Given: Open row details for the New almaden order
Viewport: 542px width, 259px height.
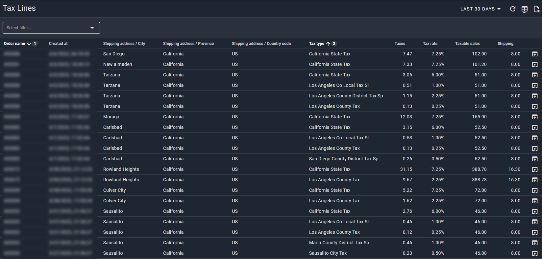Looking at the screenshot, I should click(x=535, y=65).
